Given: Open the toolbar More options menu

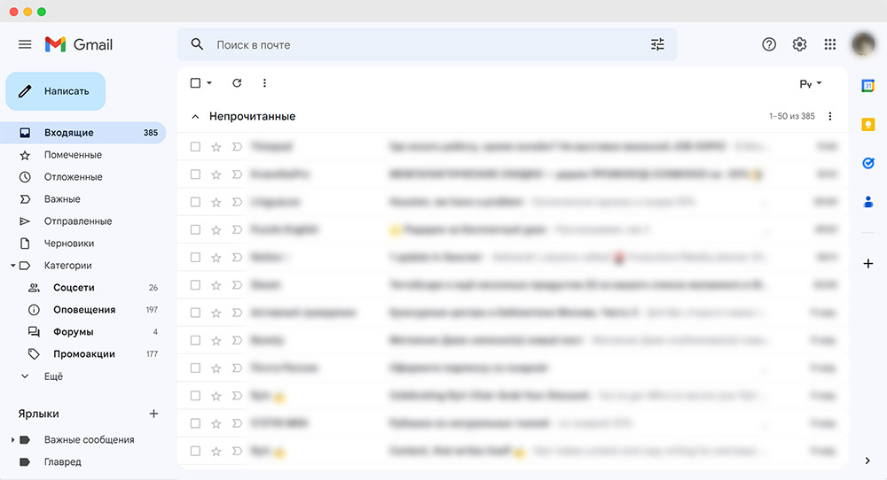Looking at the screenshot, I should (x=264, y=83).
